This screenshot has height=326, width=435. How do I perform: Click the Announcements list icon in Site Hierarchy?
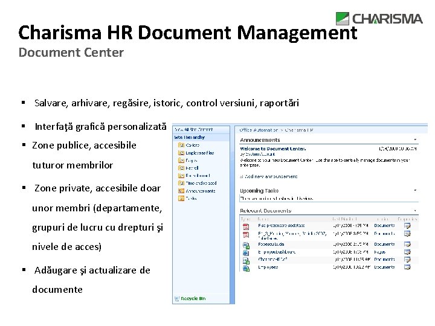181,191
